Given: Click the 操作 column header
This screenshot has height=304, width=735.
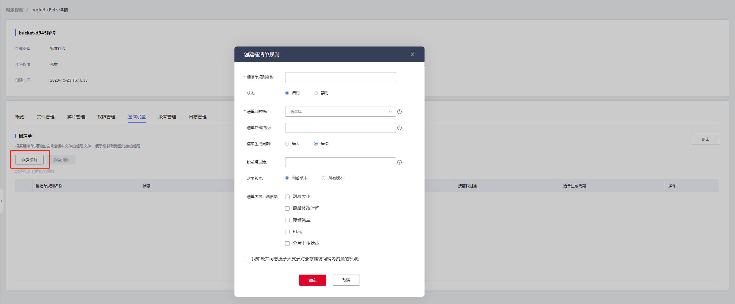Looking at the screenshot, I should (672, 186).
